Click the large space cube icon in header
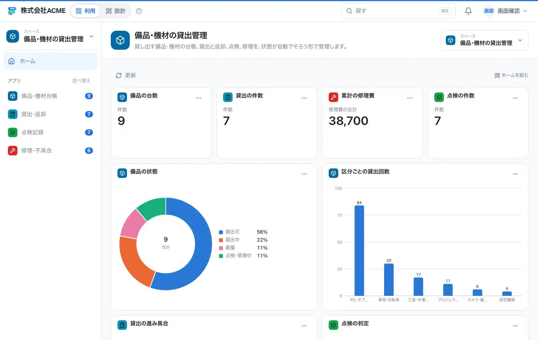This screenshot has height=340, width=538. 120,40
